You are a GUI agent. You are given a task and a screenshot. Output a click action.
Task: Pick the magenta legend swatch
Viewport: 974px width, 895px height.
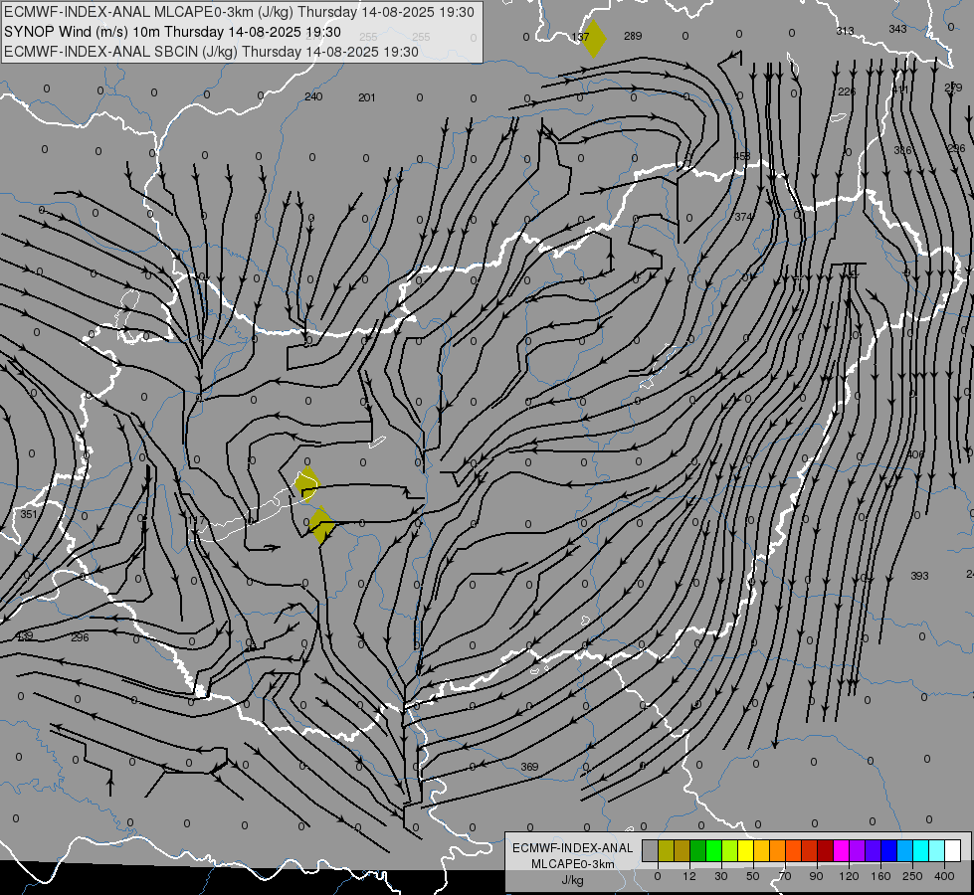(841, 850)
